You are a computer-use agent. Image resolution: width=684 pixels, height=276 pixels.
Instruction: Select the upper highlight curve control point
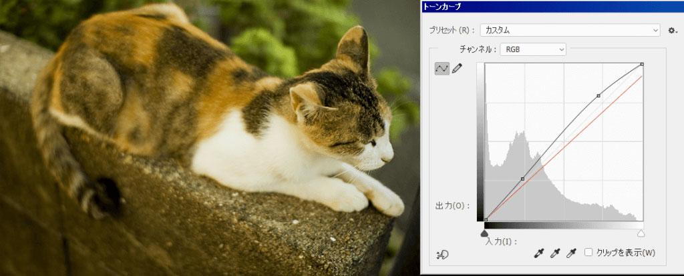[x=598, y=96]
